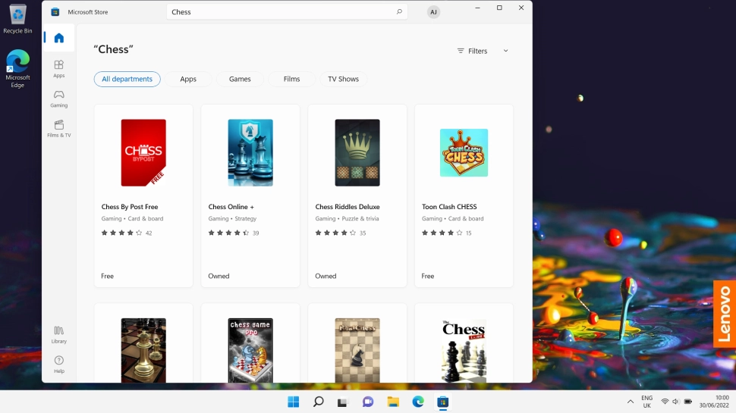Viewport: 736px width, 413px height.
Task: Click the Lenovo badge on the desktop
Action: click(725, 314)
